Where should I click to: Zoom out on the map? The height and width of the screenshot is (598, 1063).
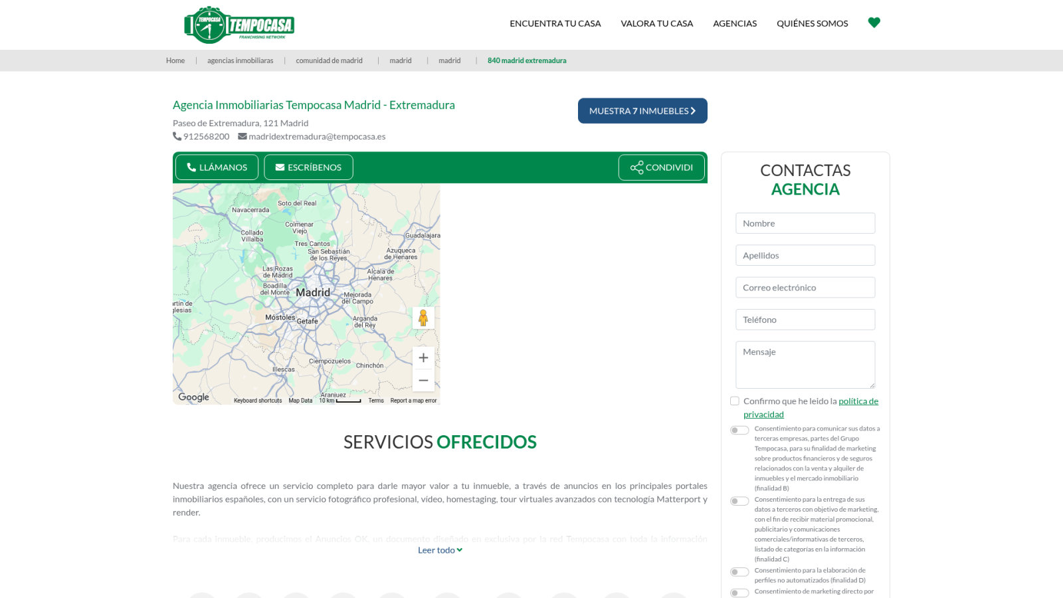423,380
